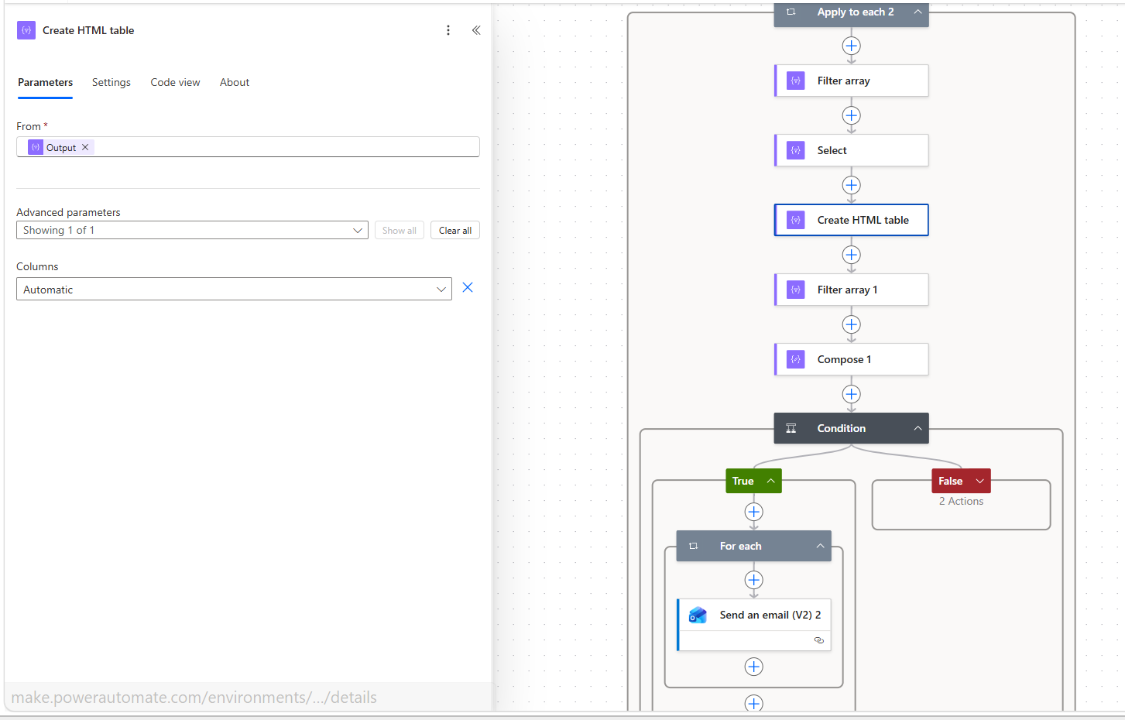Click the Clear all button

[x=455, y=230]
